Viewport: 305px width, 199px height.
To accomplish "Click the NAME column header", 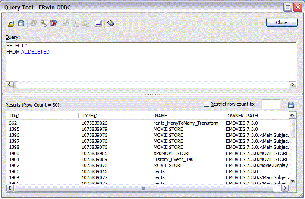I will 187,116.
